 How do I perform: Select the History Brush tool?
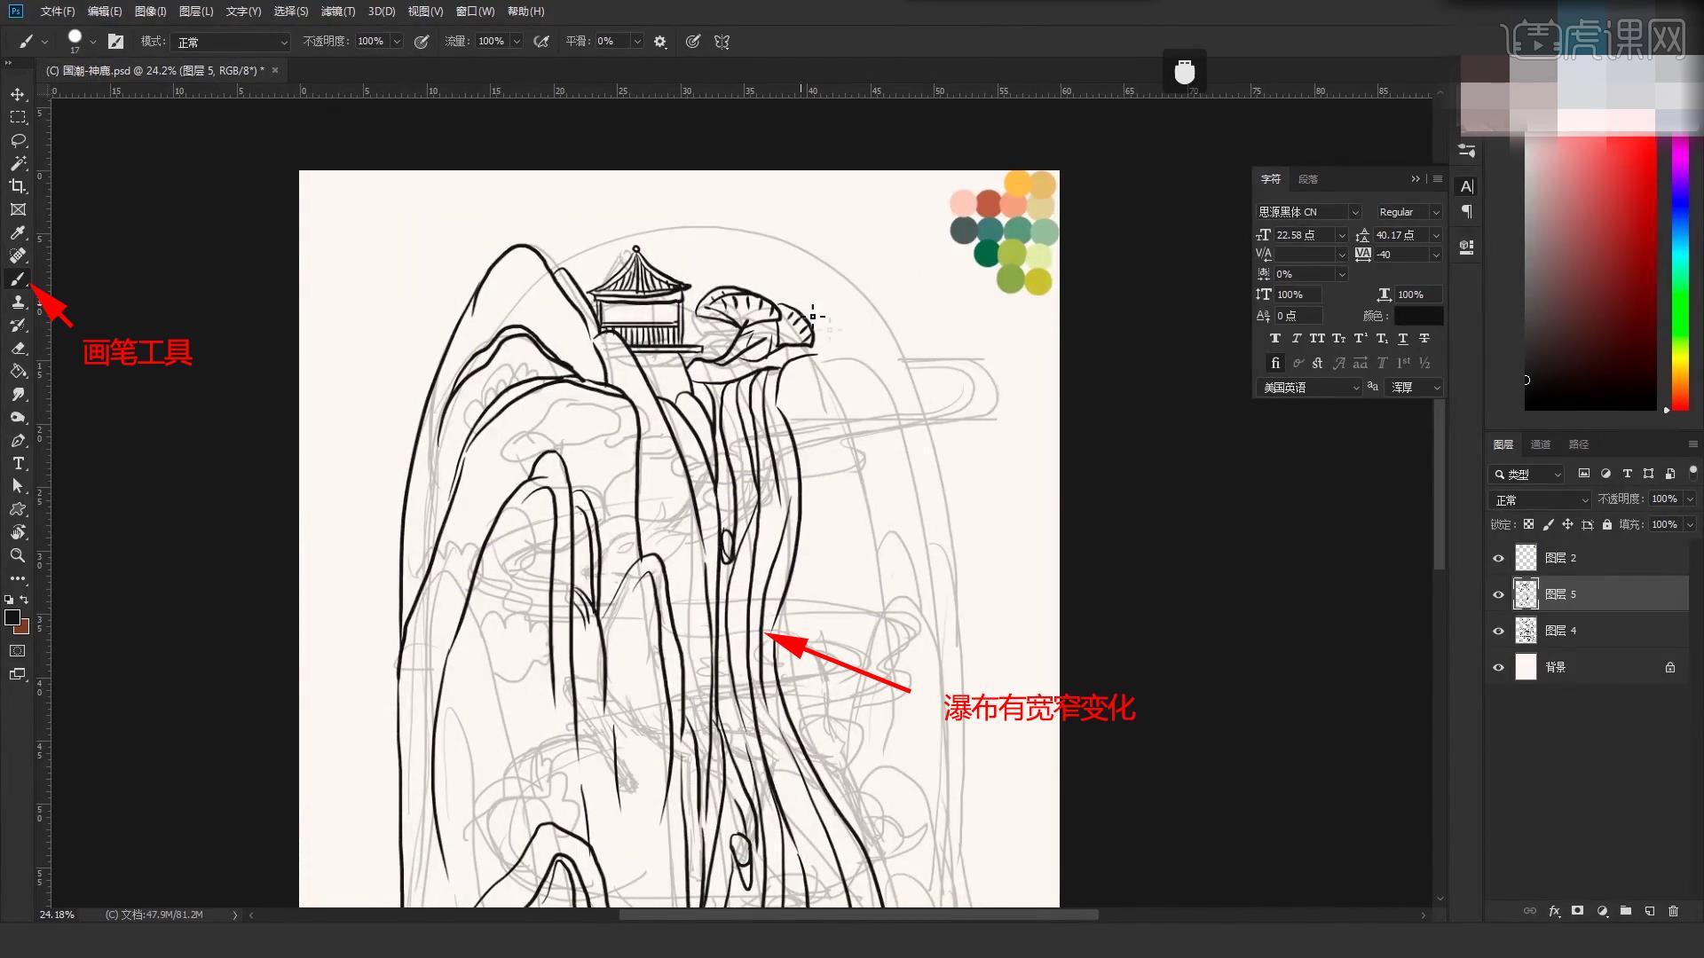[18, 325]
